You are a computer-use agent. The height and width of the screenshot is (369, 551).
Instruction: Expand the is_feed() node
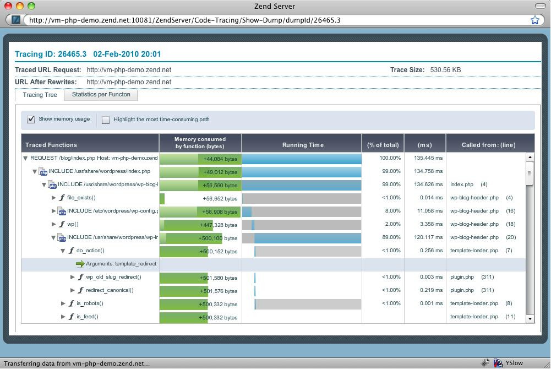pos(63,317)
